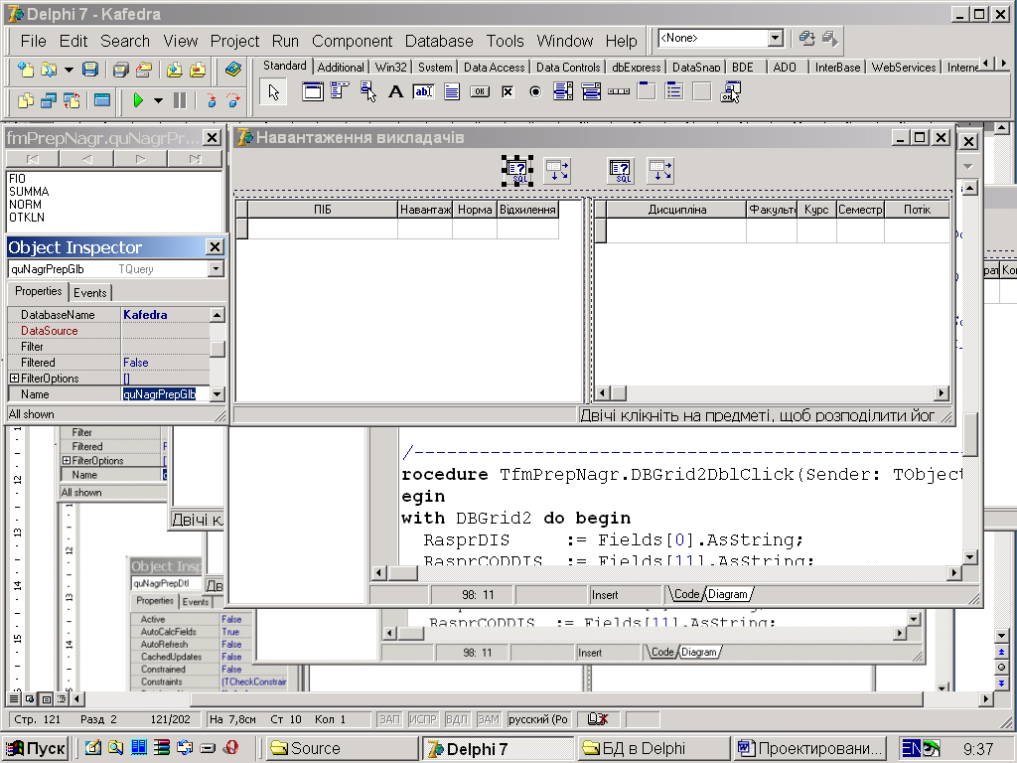This screenshot has height=763, width=1017.
Task: Open the dropdown arrow beside Open icon
Action: 69,70
